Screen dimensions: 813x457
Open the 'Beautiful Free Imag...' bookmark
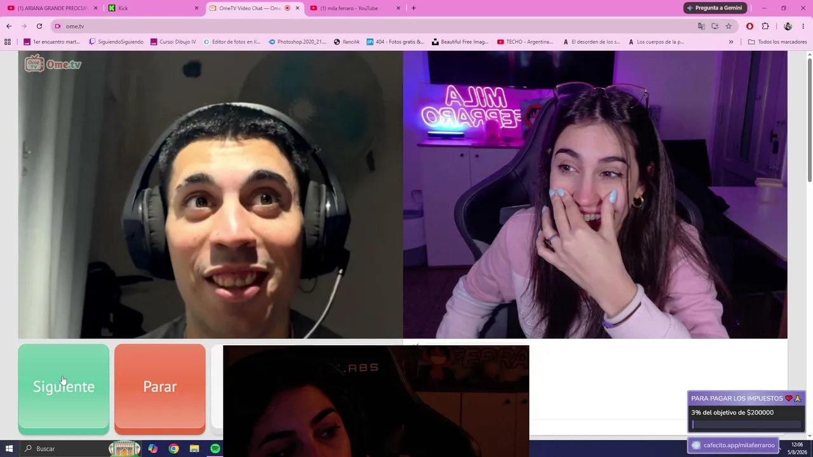[x=460, y=42]
